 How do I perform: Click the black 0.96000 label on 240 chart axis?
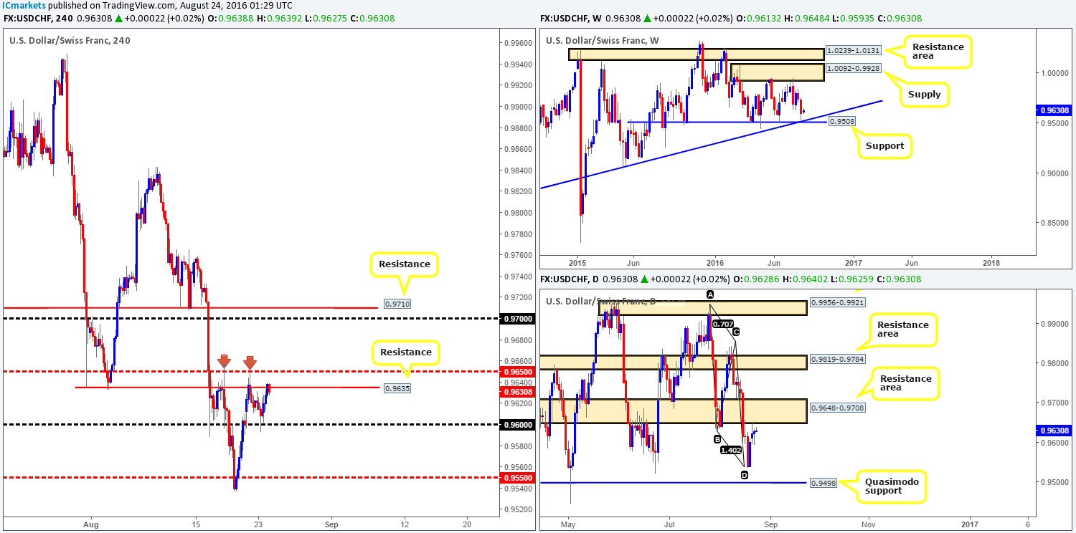tap(518, 425)
